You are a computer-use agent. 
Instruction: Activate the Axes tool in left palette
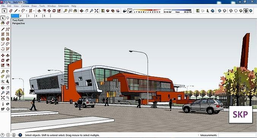[x=3, y=81]
